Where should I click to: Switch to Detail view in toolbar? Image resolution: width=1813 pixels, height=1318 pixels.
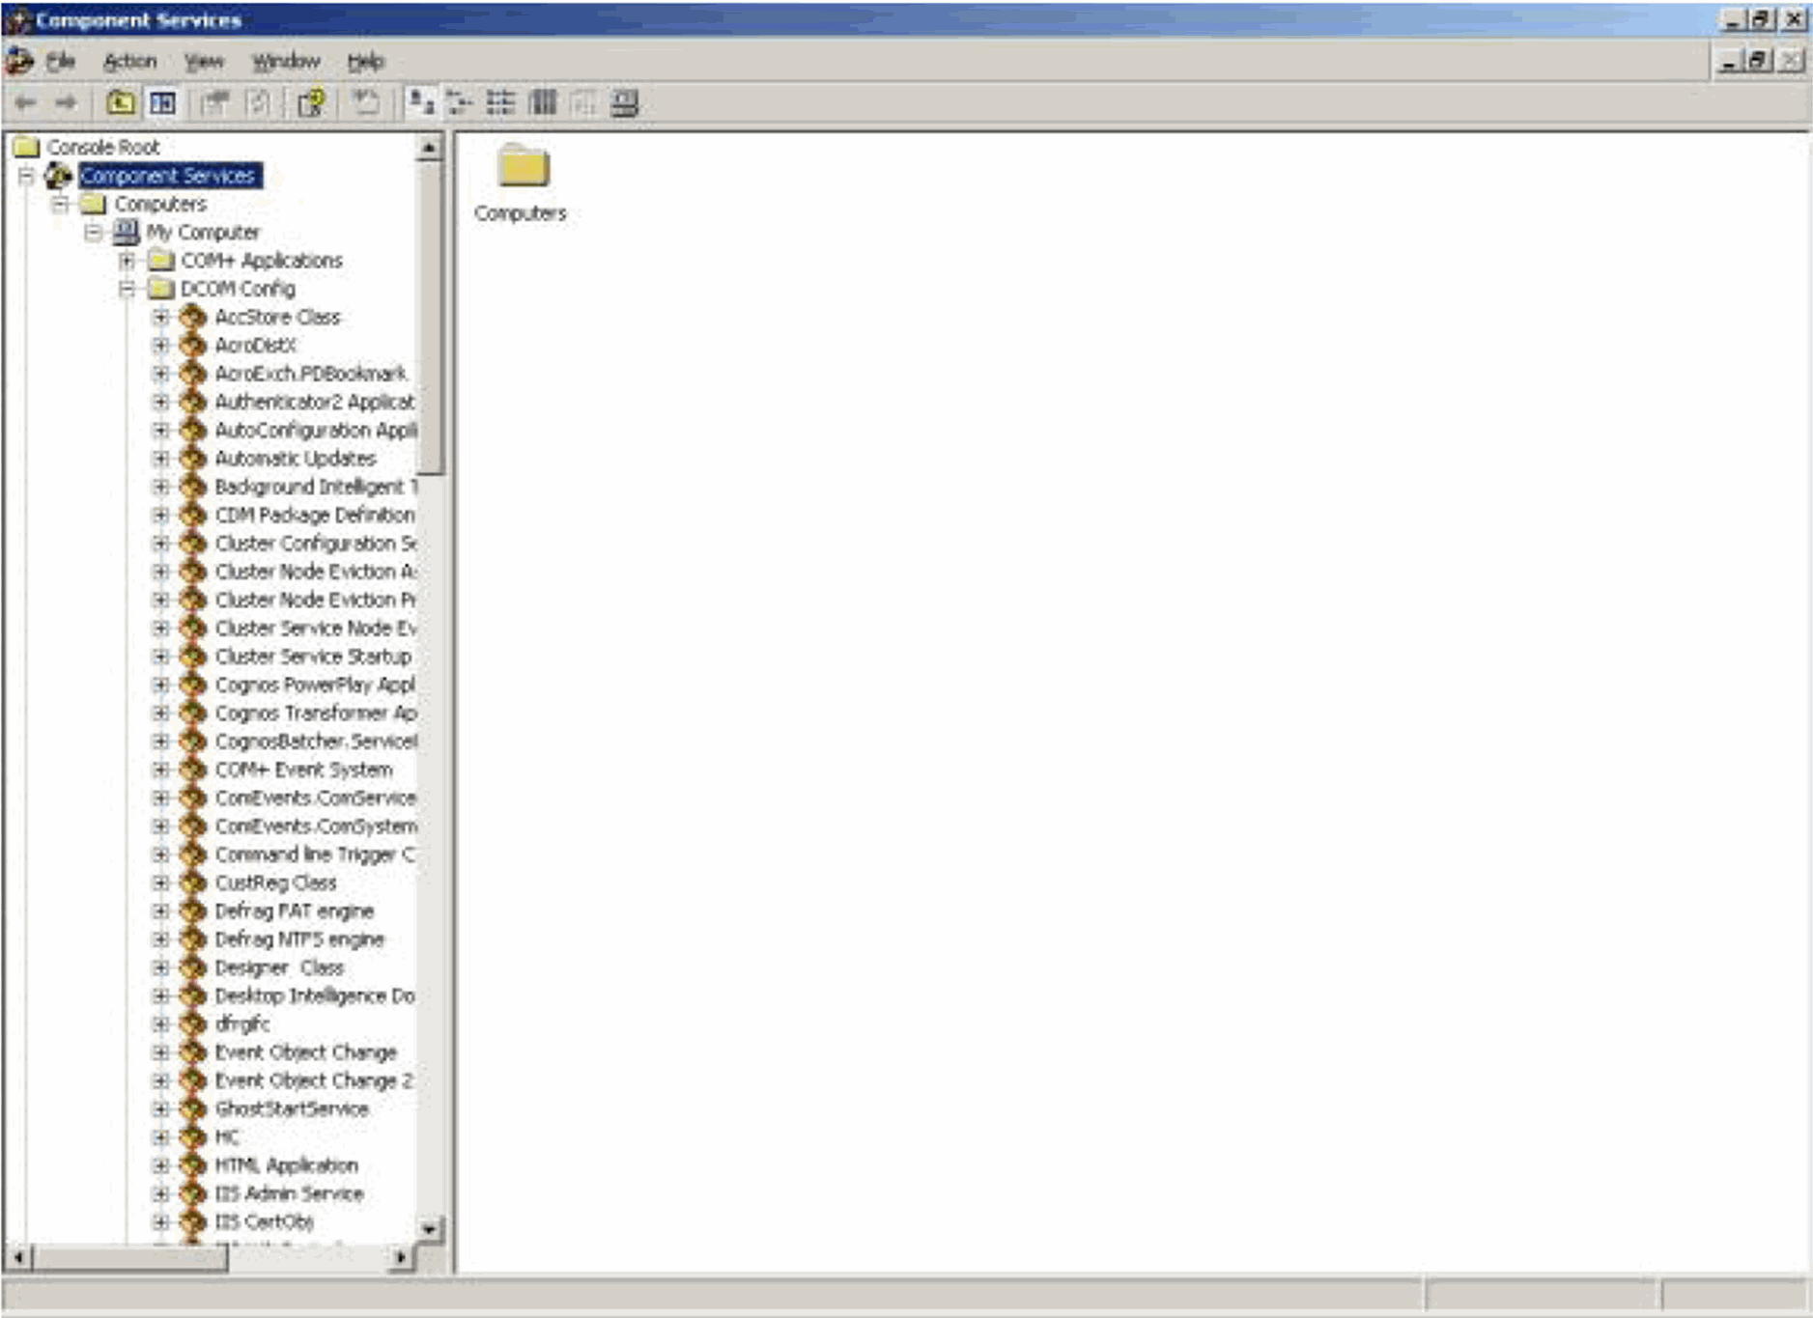(543, 102)
